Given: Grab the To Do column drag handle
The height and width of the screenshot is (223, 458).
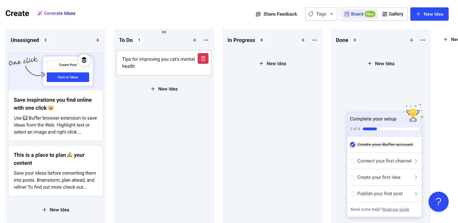Looking at the screenshot, I should click(164, 32).
